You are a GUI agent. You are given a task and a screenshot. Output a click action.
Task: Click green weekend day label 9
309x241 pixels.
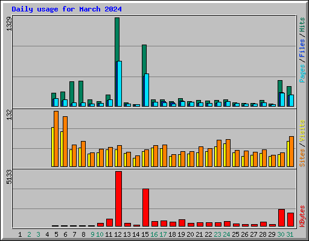92,234
